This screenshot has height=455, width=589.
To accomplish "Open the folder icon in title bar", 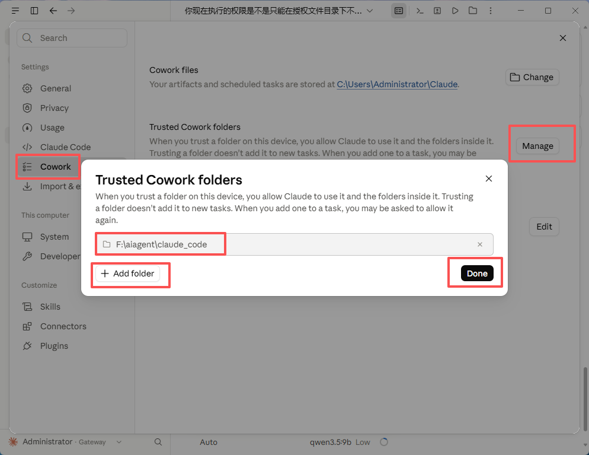I will [473, 11].
